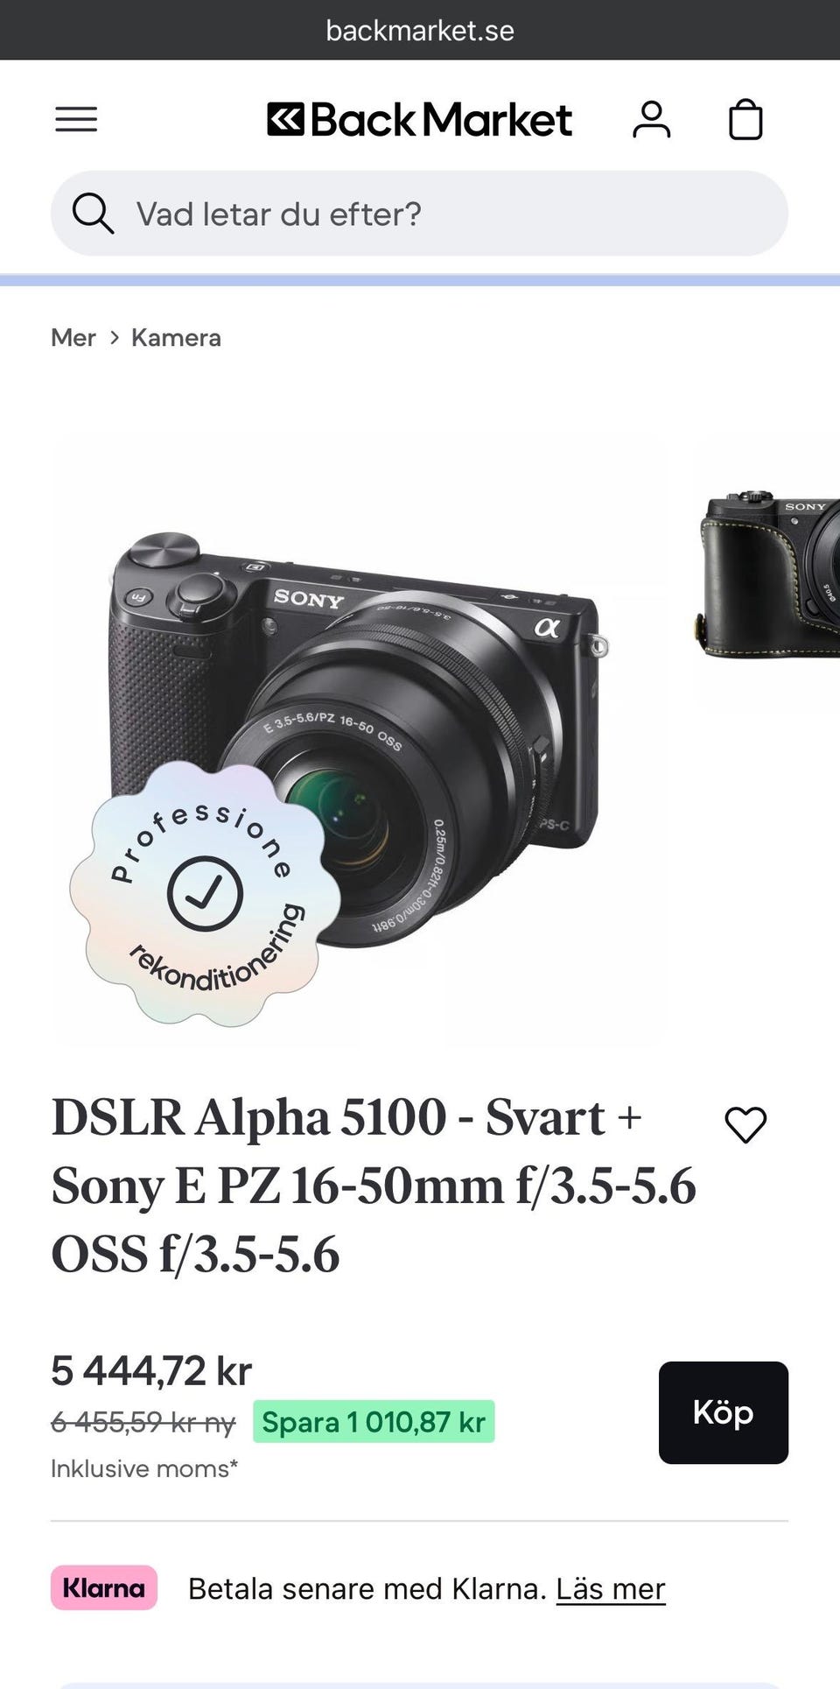Click the search magnifier icon
This screenshot has width=840, height=1689.
pyautogui.click(x=93, y=214)
